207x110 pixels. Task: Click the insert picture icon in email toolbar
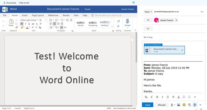(179, 105)
